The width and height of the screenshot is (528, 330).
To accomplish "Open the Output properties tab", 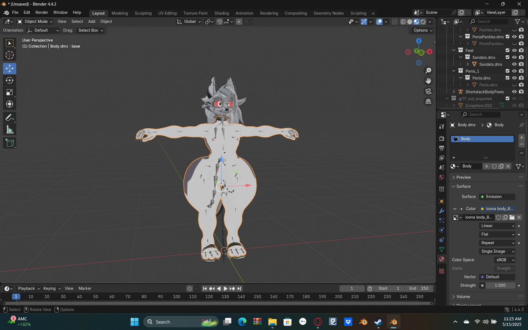I will pyautogui.click(x=442, y=148).
